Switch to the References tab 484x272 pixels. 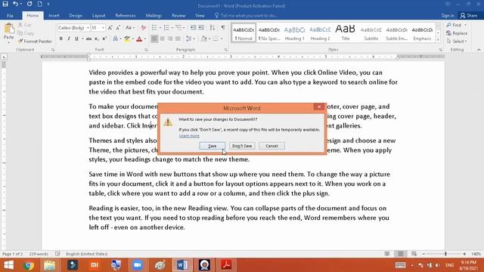pos(126,15)
